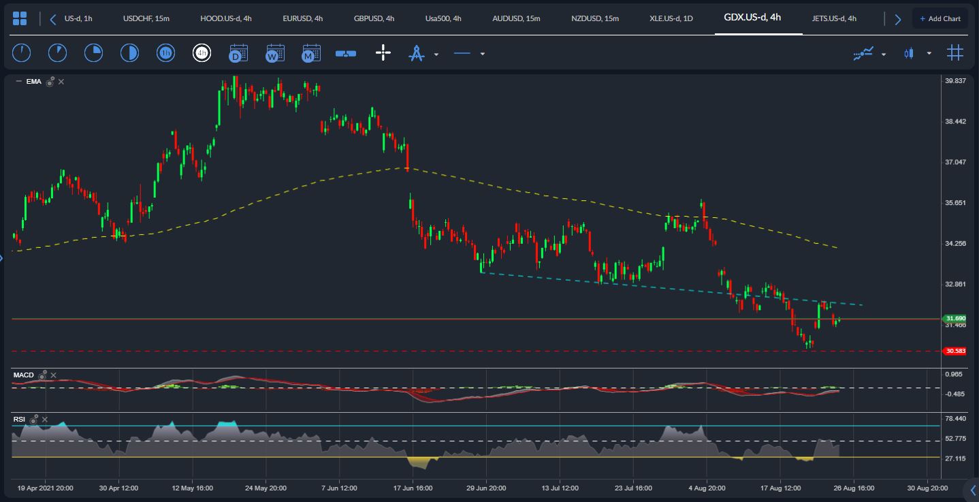Switch to the 1h timeframe

coord(165,53)
